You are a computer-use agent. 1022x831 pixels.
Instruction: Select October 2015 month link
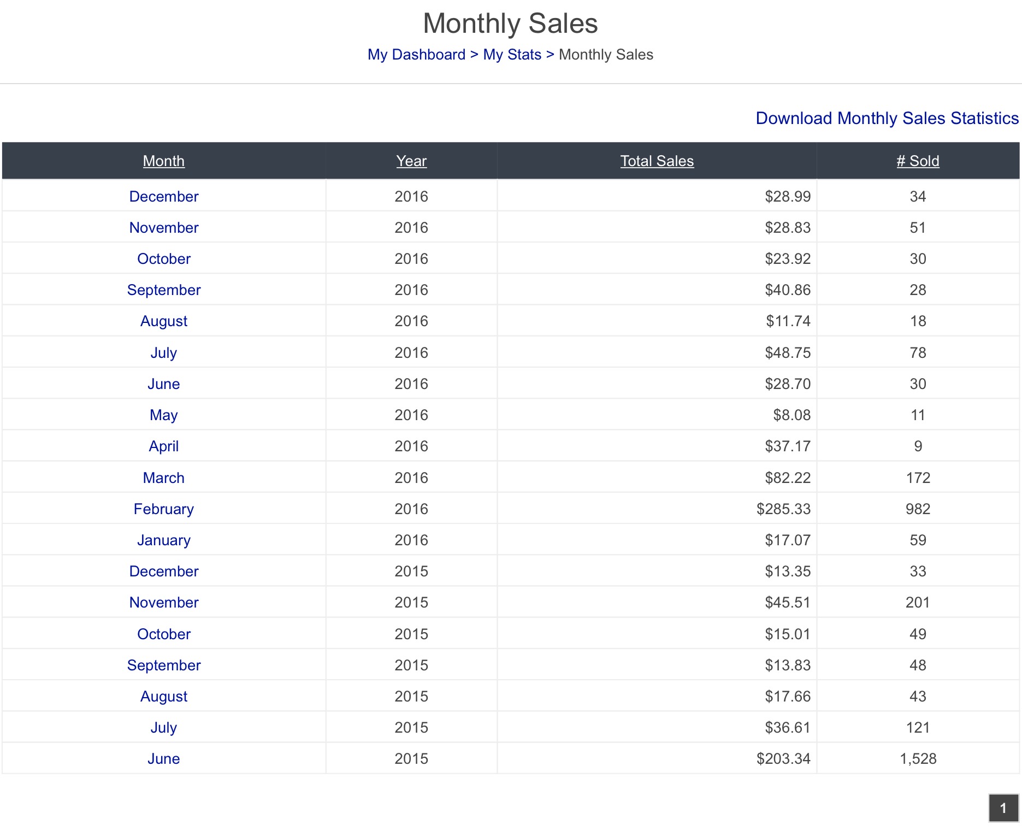tap(164, 634)
